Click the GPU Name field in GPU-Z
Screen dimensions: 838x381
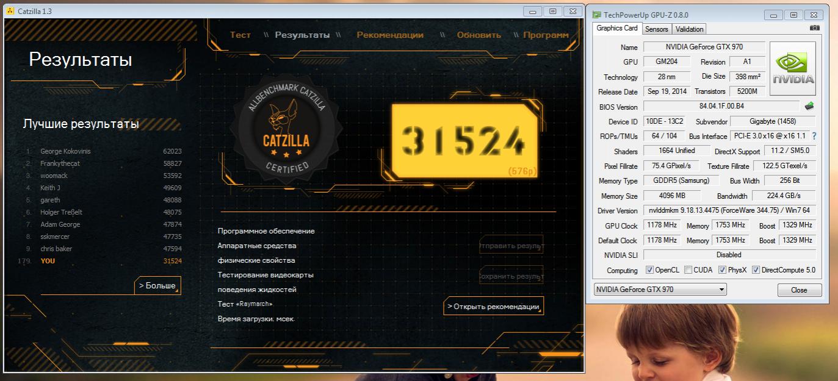704,47
